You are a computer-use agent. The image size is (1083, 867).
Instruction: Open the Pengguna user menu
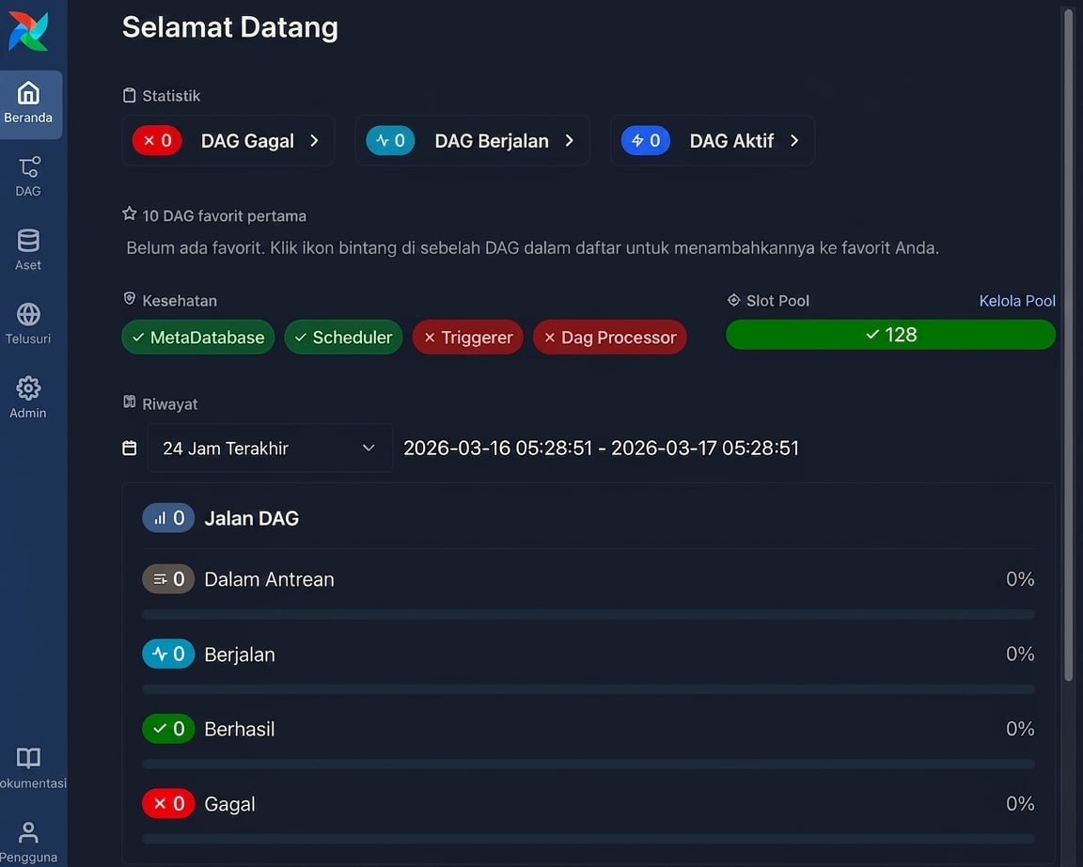pyautogui.click(x=28, y=843)
